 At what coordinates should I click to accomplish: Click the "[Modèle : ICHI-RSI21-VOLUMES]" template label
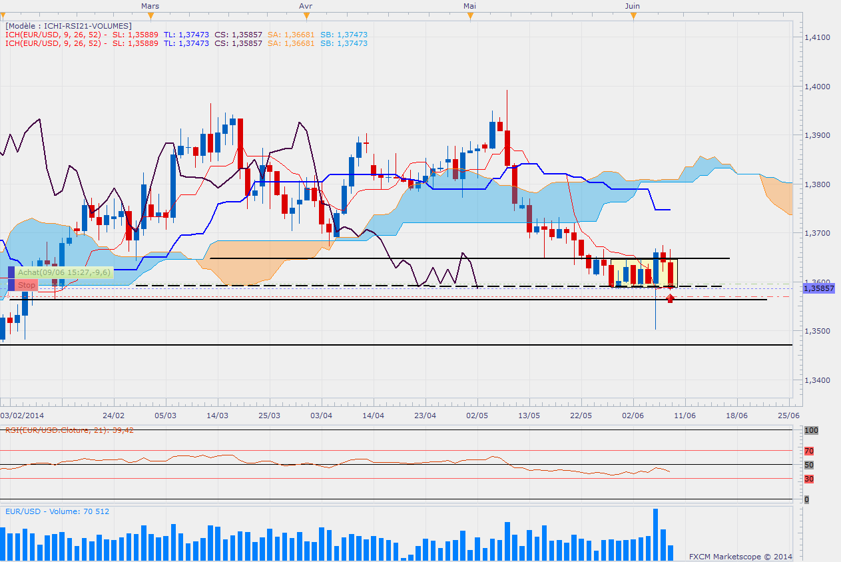click(x=69, y=26)
